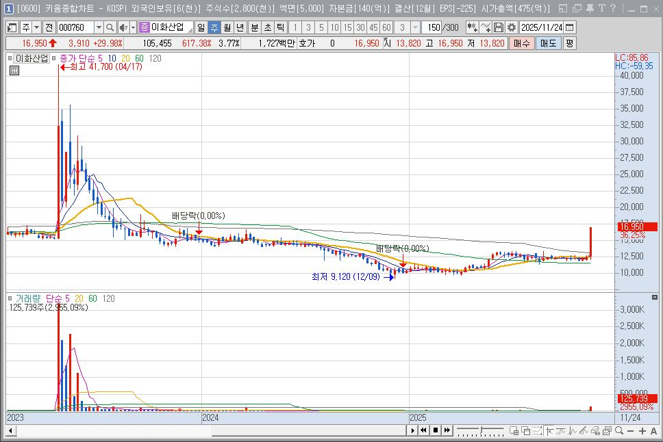The width and height of the screenshot is (663, 442).
Task: Click the 15 interval button
Action: [347, 27]
